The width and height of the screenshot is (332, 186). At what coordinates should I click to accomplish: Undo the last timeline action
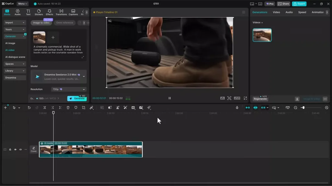29,108
